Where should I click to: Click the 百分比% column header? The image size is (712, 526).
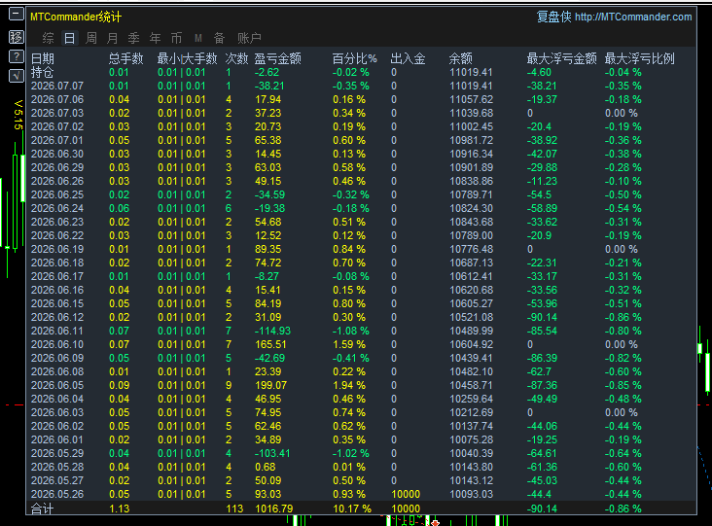pos(355,58)
